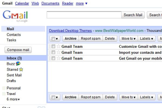Open Documents from the top bar

[x=50, y=4]
